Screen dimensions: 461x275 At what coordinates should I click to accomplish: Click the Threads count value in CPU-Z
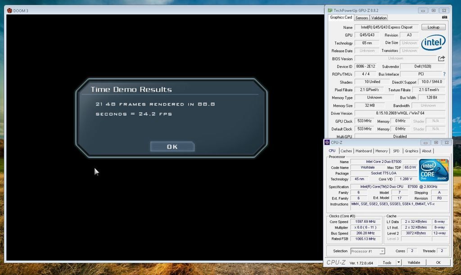pyautogui.click(x=442, y=251)
